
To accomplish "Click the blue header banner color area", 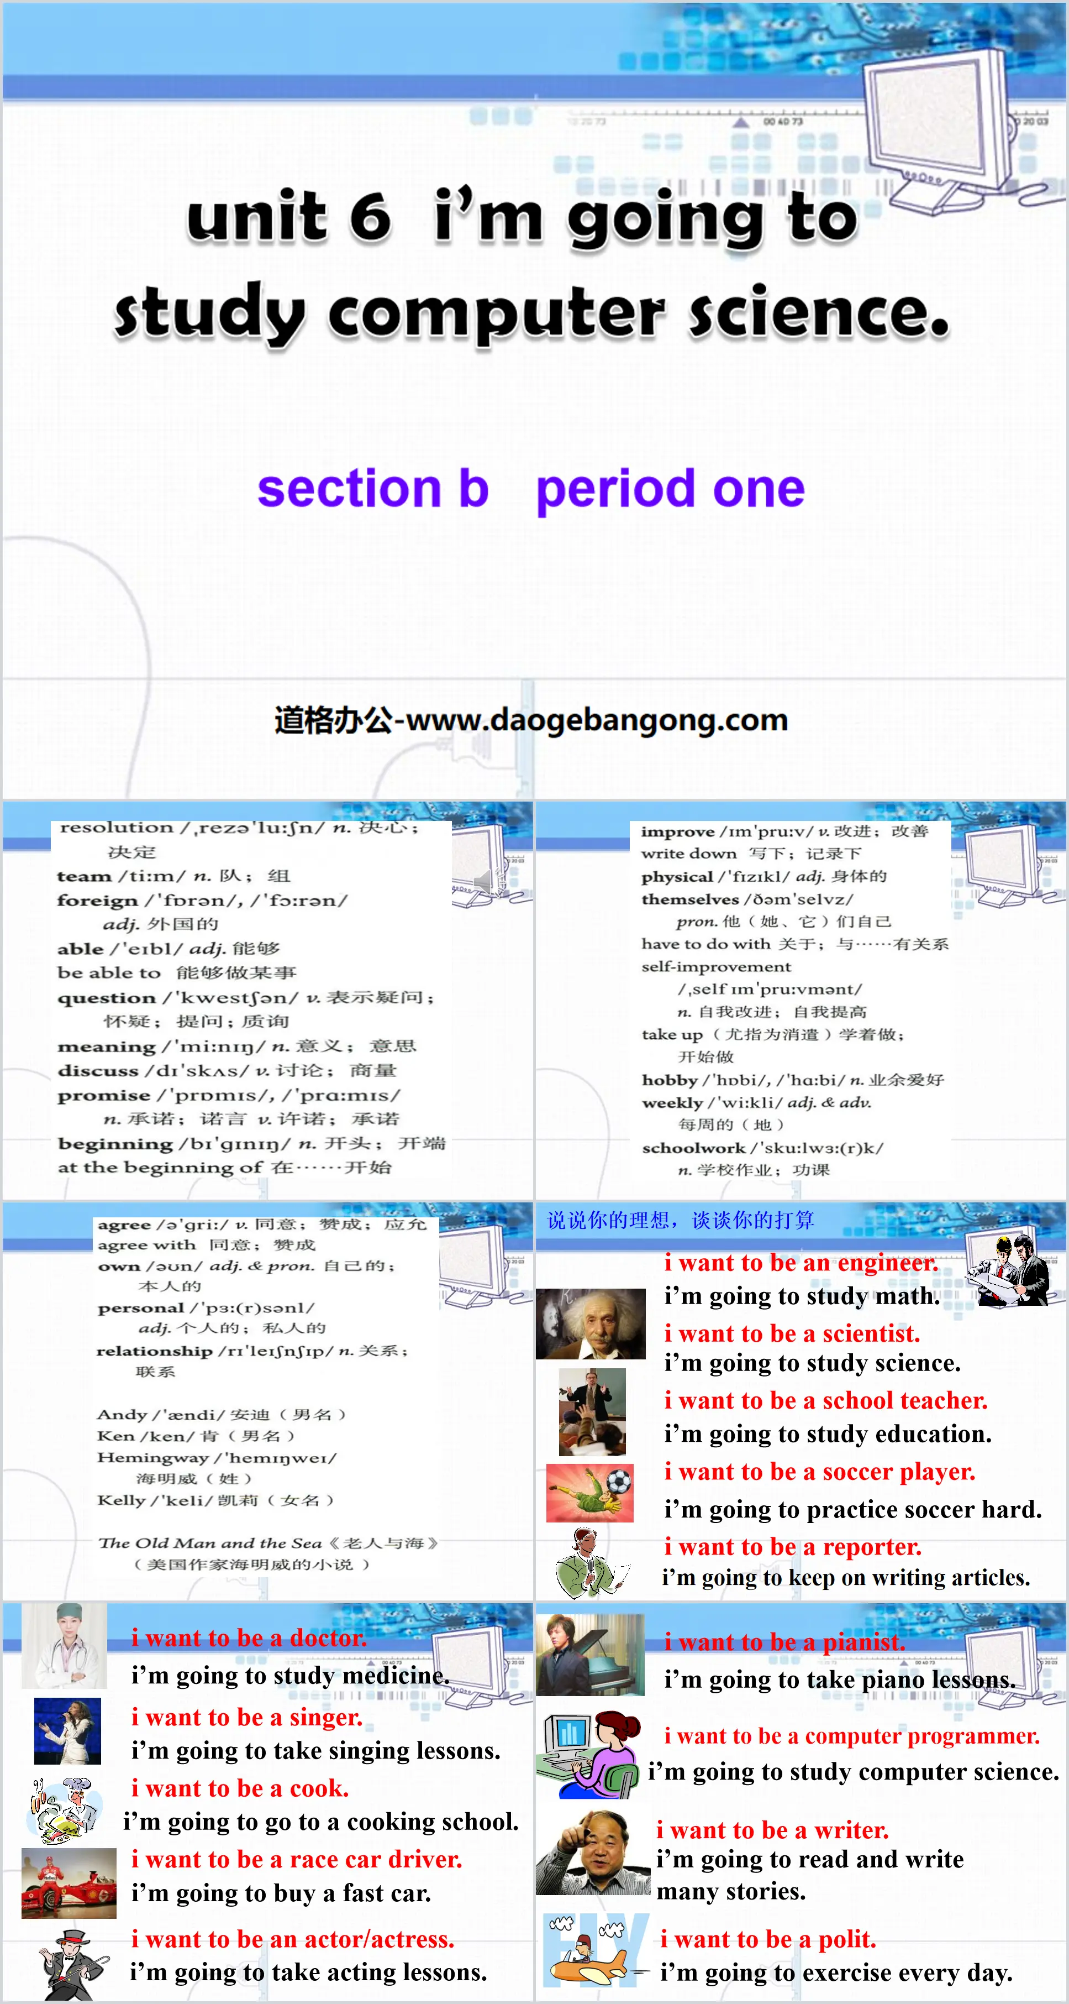I will click(397, 40).
